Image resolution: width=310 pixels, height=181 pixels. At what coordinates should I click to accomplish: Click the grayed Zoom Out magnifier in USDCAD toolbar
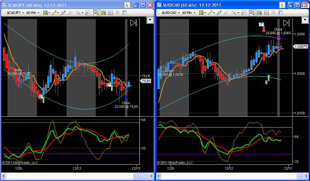pos(226,13)
